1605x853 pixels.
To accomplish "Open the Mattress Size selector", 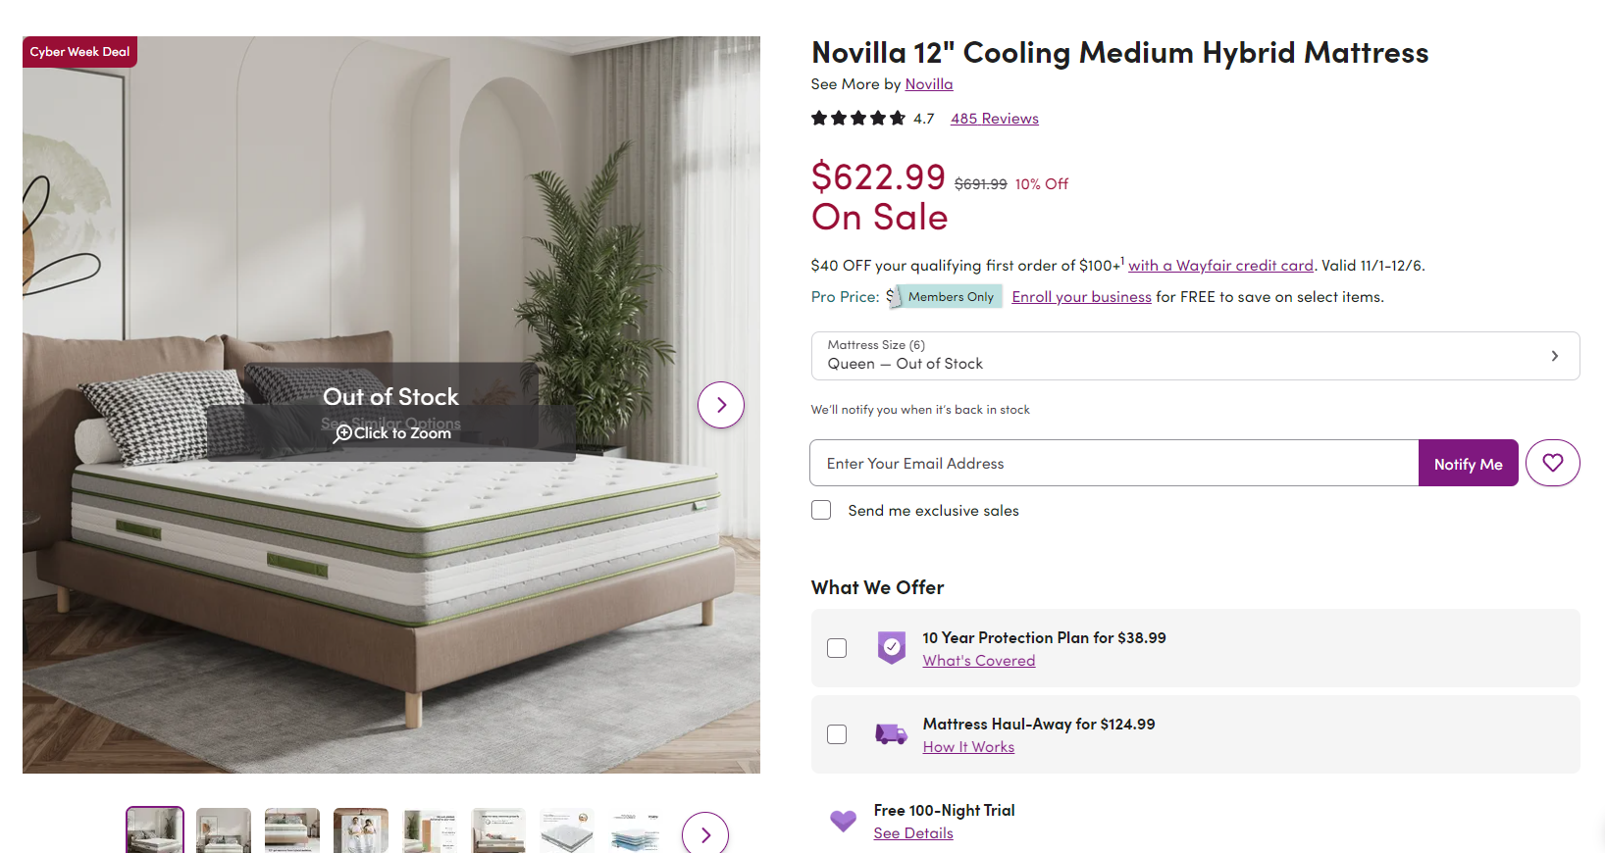I will point(1194,355).
